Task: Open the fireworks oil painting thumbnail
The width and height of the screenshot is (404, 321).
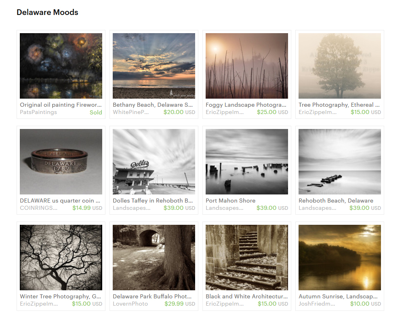Action: tap(61, 66)
